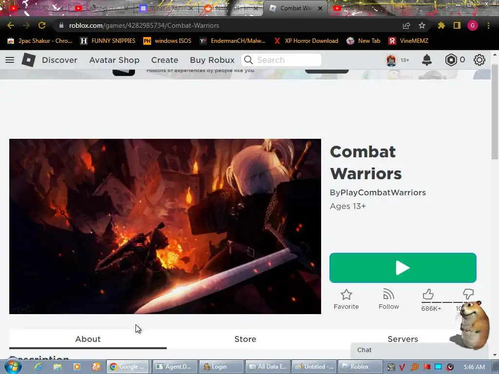
Task: Open VineMEMZ bookmark
Action: [408, 41]
